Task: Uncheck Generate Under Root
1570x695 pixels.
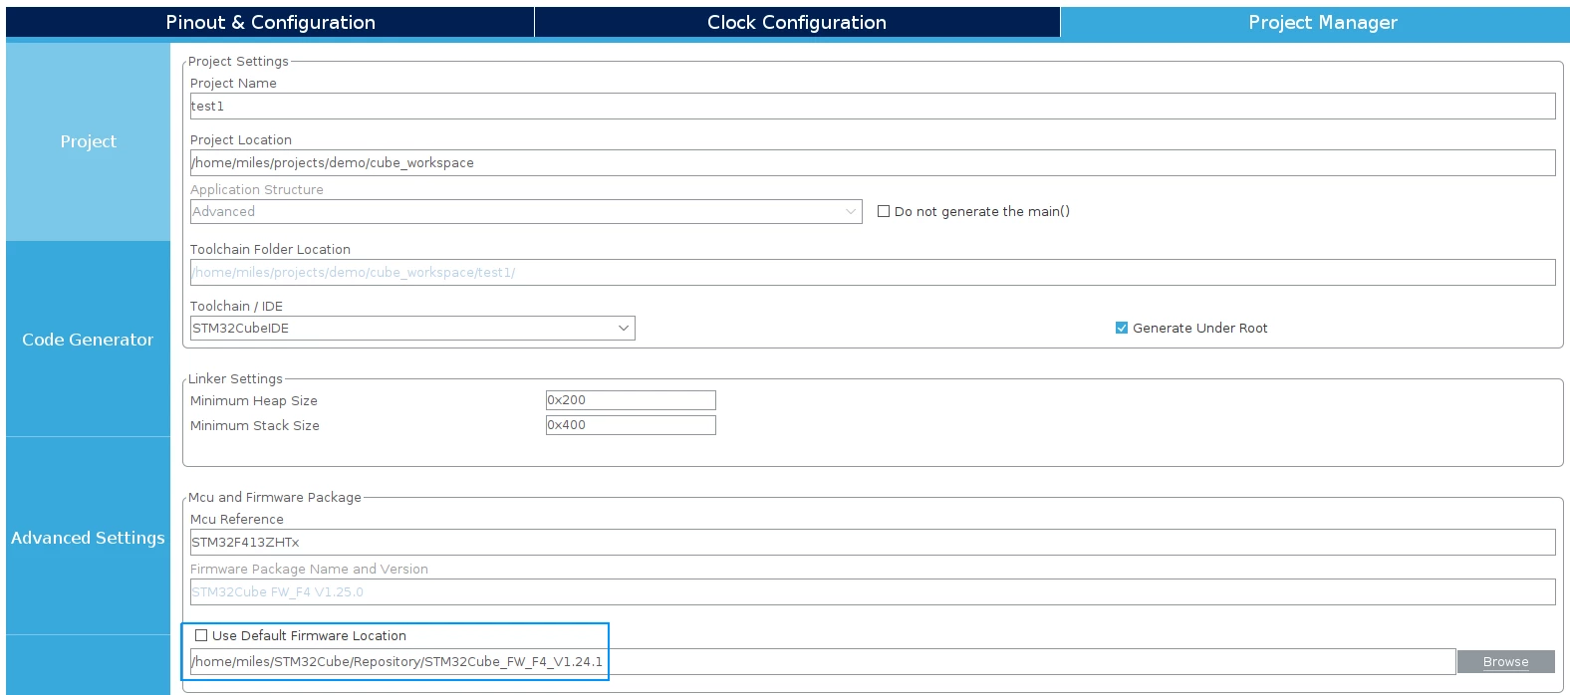Action: pyautogui.click(x=1122, y=328)
